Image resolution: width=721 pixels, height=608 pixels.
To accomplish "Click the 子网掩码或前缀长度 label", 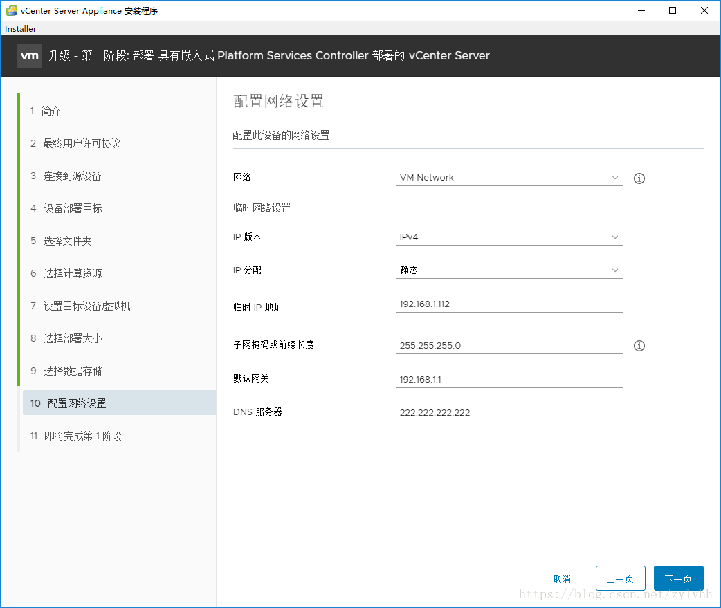I will [x=273, y=344].
